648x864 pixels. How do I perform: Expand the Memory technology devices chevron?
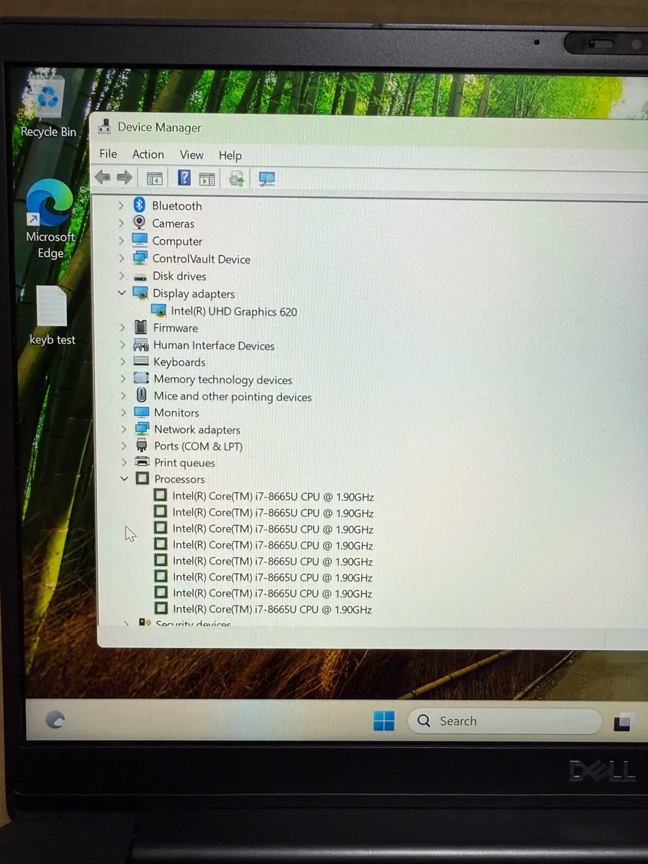123,379
